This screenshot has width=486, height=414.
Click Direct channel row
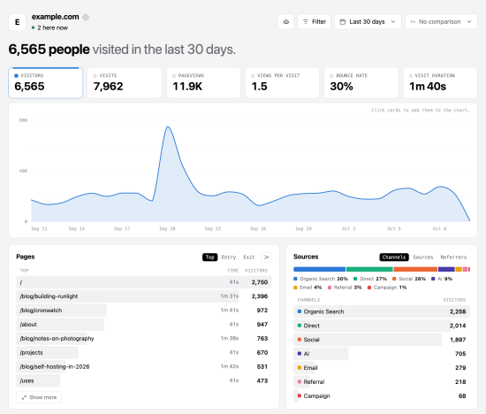382,326
